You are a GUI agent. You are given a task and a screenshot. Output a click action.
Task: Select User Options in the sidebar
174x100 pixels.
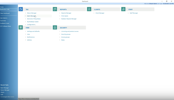click(x=4, y=18)
